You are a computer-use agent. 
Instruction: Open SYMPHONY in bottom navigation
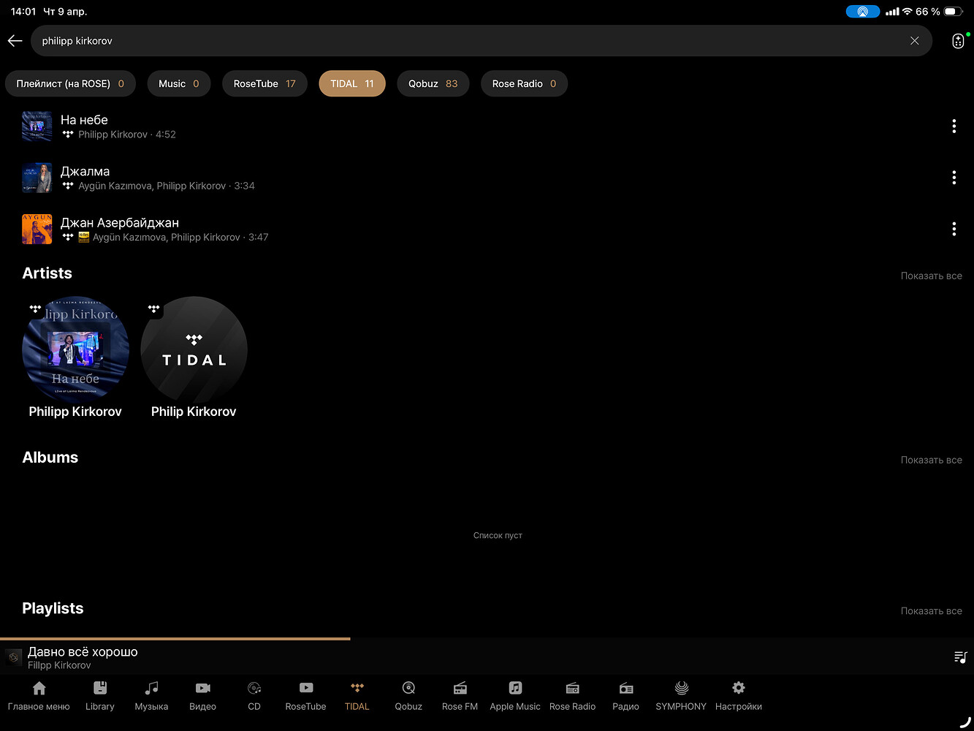click(681, 695)
